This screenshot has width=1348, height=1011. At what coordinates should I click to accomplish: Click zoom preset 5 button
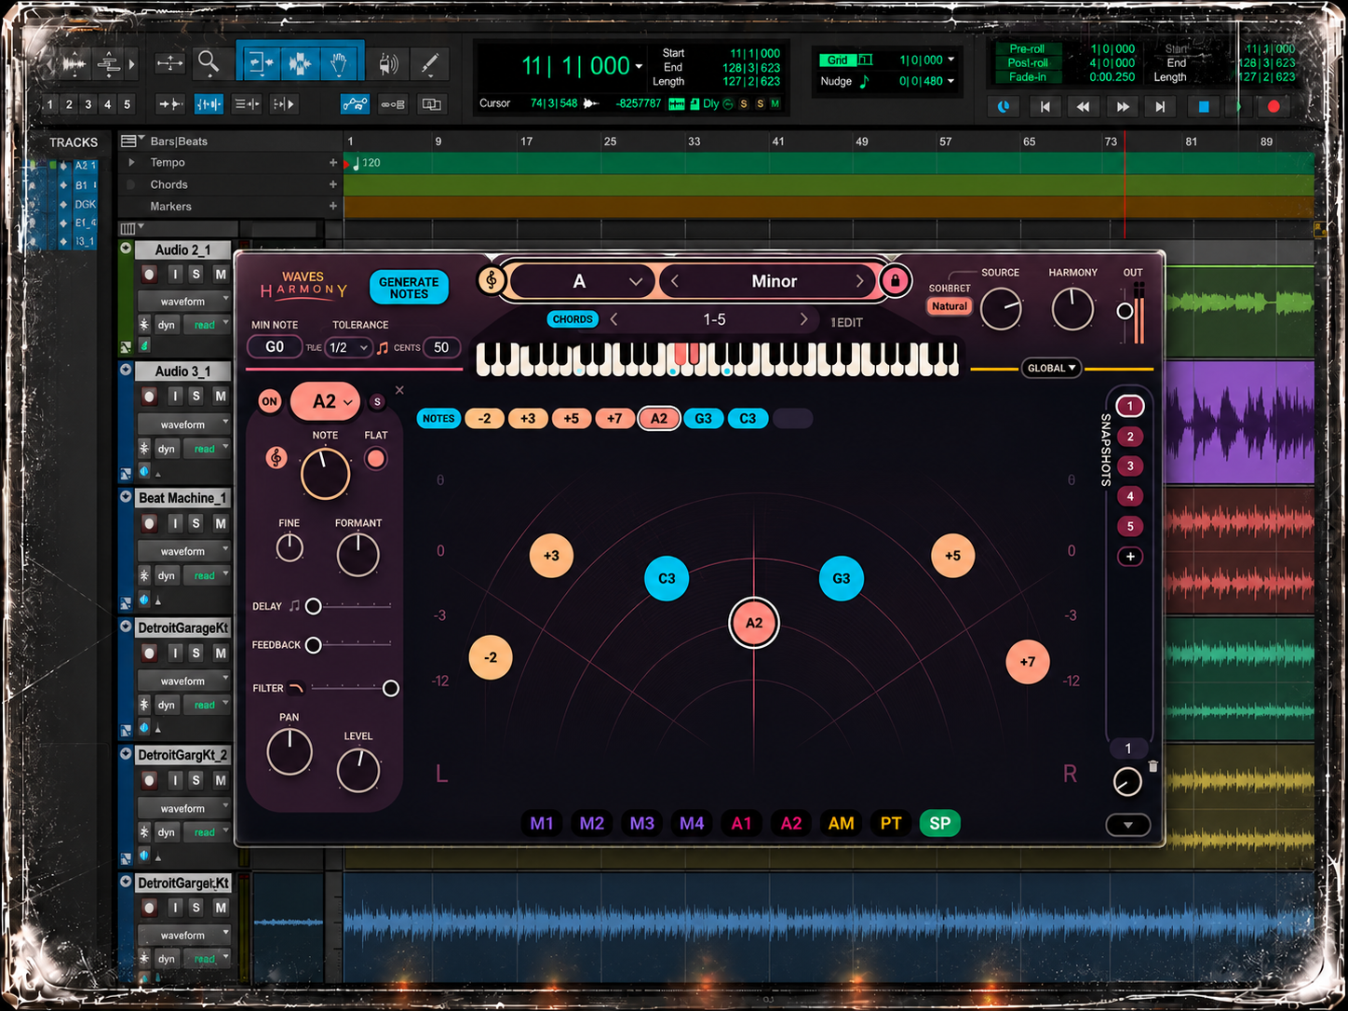[128, 104]
